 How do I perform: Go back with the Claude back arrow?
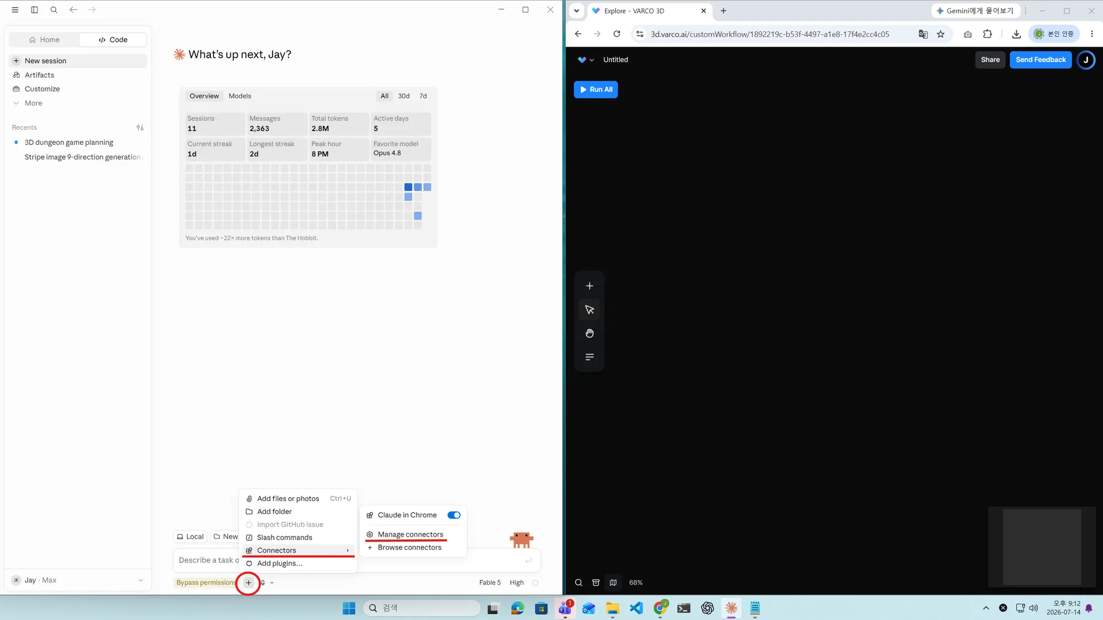74,10
